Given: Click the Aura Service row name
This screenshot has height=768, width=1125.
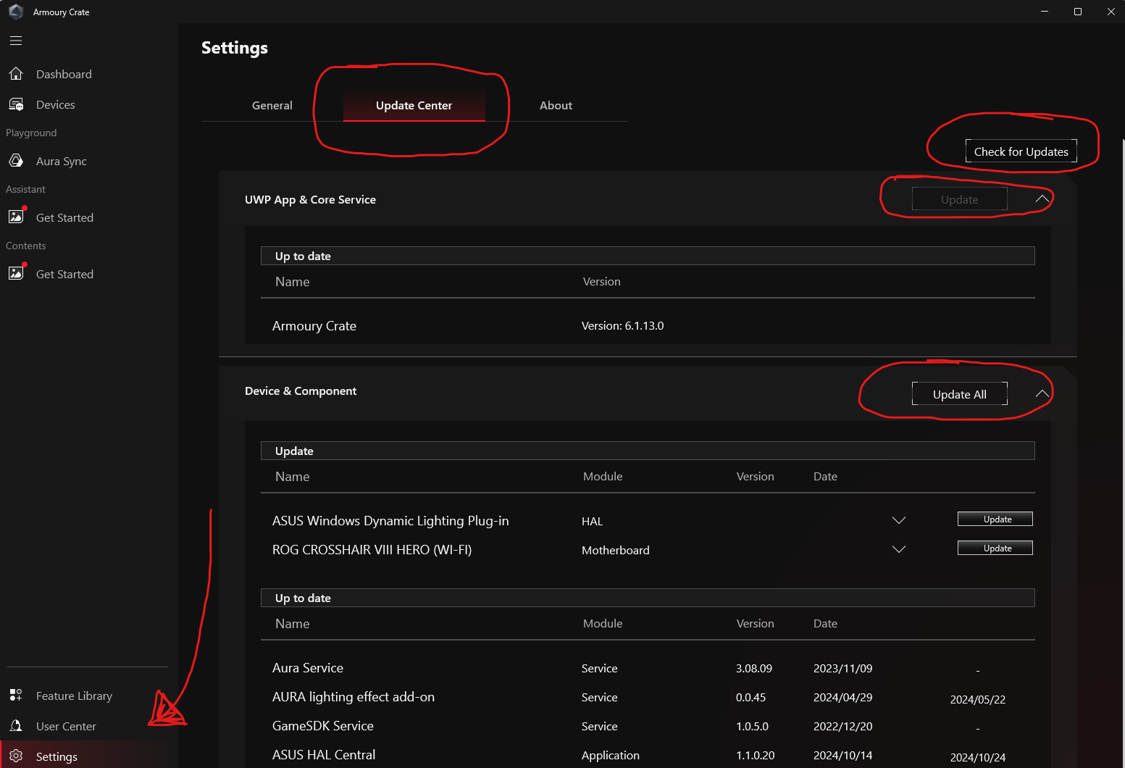Looking at the screenshot, I should (x=308, y=668).
